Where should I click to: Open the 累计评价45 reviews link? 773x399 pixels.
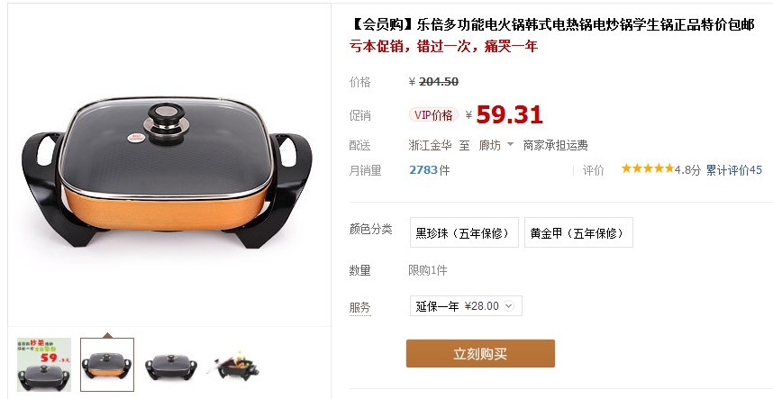coord(733,170)
